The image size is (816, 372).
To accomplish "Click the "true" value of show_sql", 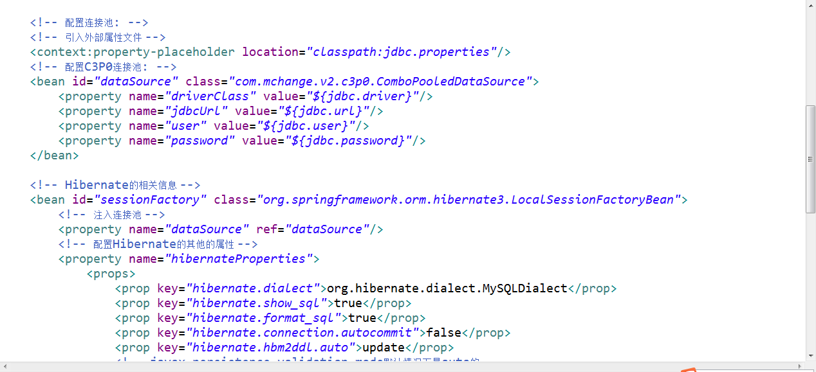I will [348, 303].
